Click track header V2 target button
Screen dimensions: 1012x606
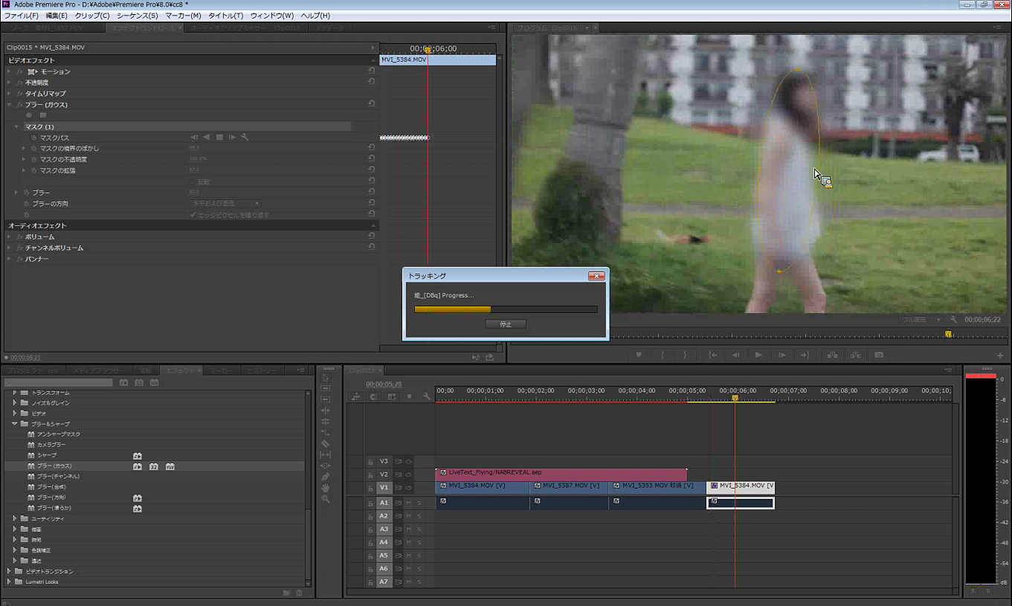point(384,474)
